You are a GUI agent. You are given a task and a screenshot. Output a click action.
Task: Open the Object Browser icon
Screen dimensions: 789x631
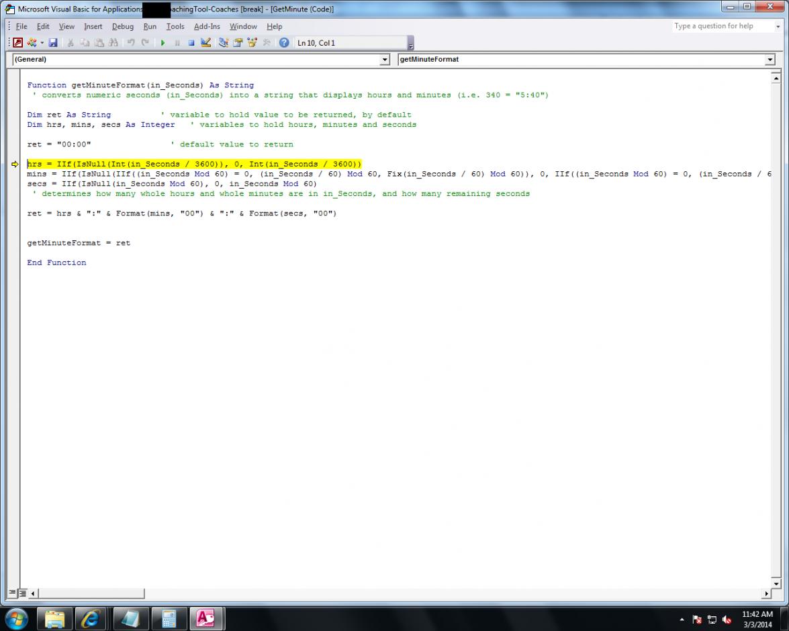coord(252,43)
